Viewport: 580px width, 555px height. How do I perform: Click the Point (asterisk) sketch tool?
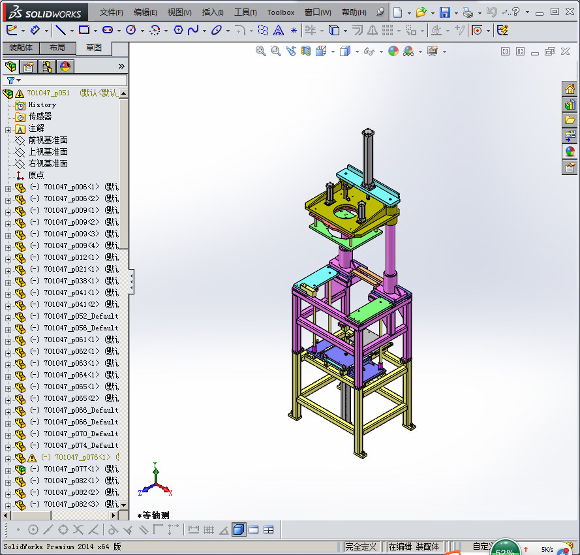pos(294,30)
